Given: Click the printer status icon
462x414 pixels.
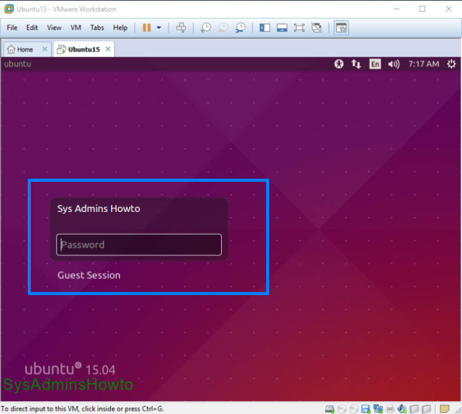Looking at the screenshot, I should pyautogui.click(x=390, y=408).
